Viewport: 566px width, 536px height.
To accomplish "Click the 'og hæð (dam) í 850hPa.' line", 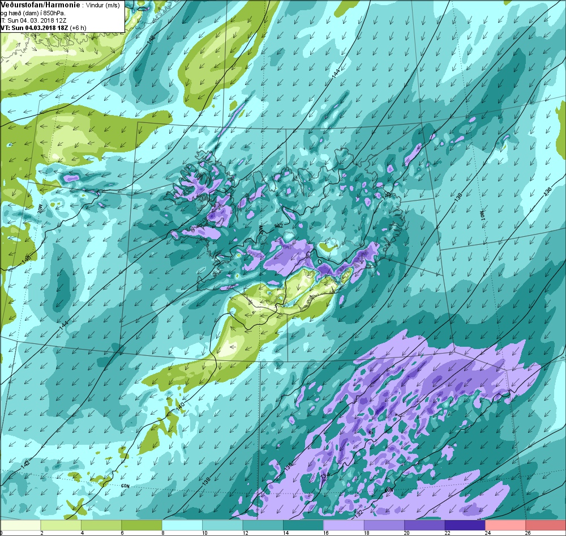I will point(33,13).
